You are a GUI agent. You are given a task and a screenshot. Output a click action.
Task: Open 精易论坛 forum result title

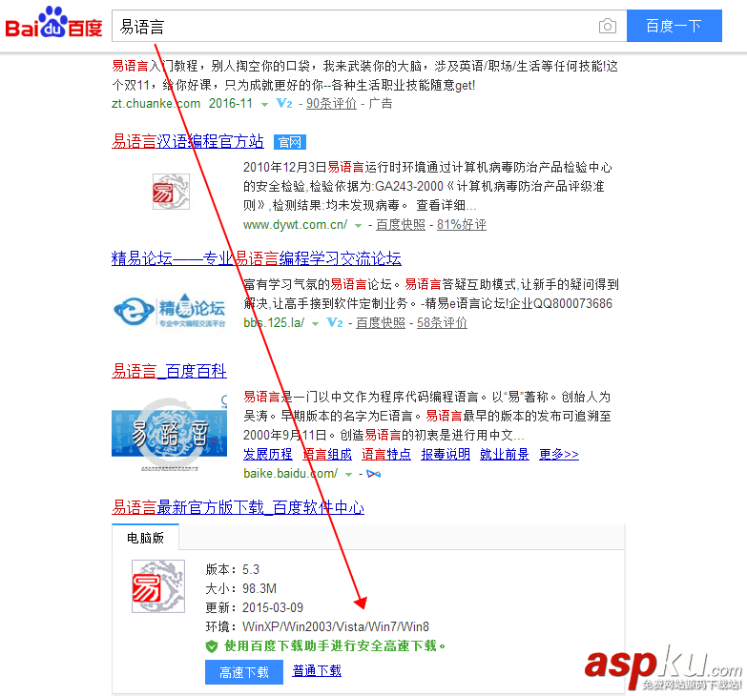tap(257, 258)
